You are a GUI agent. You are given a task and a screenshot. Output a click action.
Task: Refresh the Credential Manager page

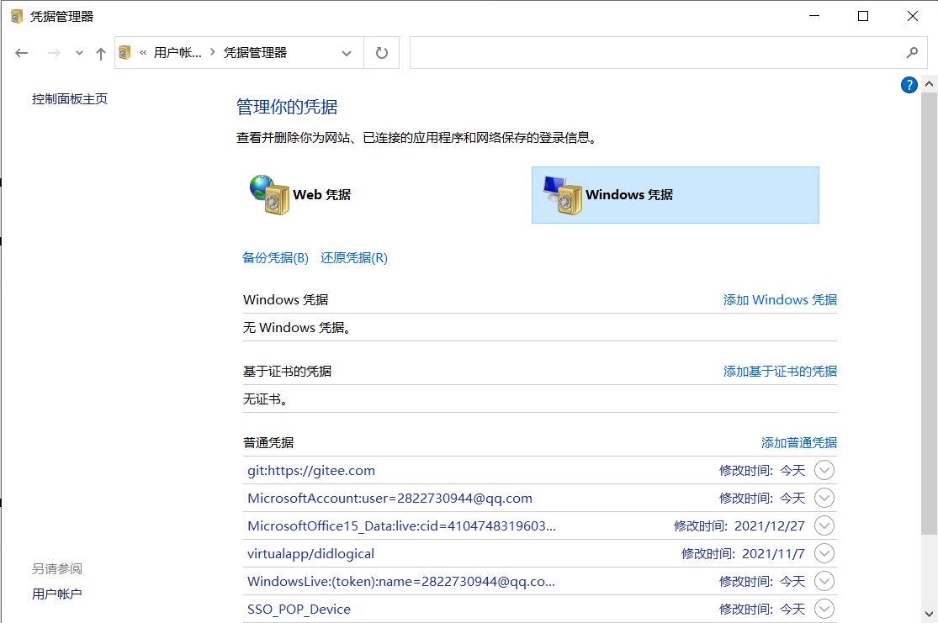[382, 53]
